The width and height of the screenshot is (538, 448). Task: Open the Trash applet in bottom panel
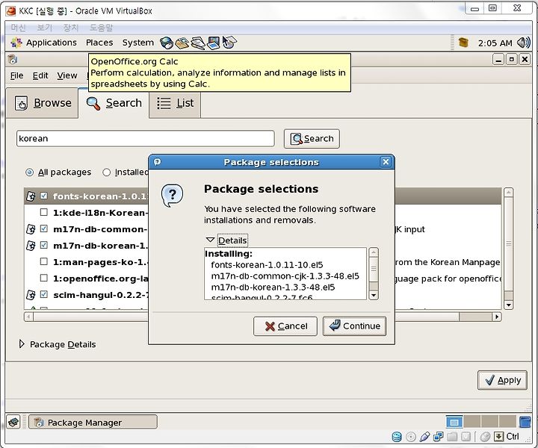(525, 422)
